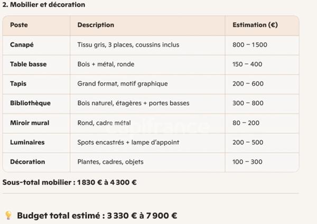The height and width of the screenshot is (224, 317).
Task: Click the '80 – 200' estimation cell
Action: (246, 123)
